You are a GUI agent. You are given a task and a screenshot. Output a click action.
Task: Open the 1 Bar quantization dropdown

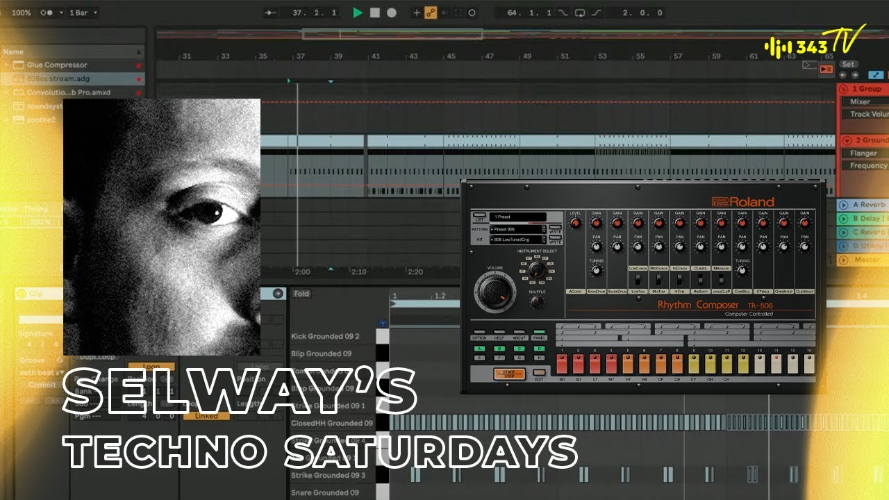83,12
